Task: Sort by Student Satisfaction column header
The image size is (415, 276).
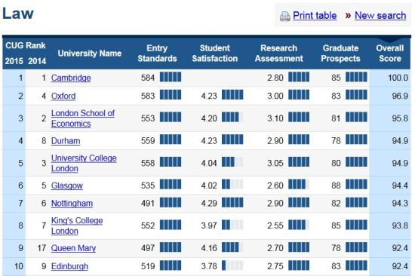Action: click(x=215, y=54)
